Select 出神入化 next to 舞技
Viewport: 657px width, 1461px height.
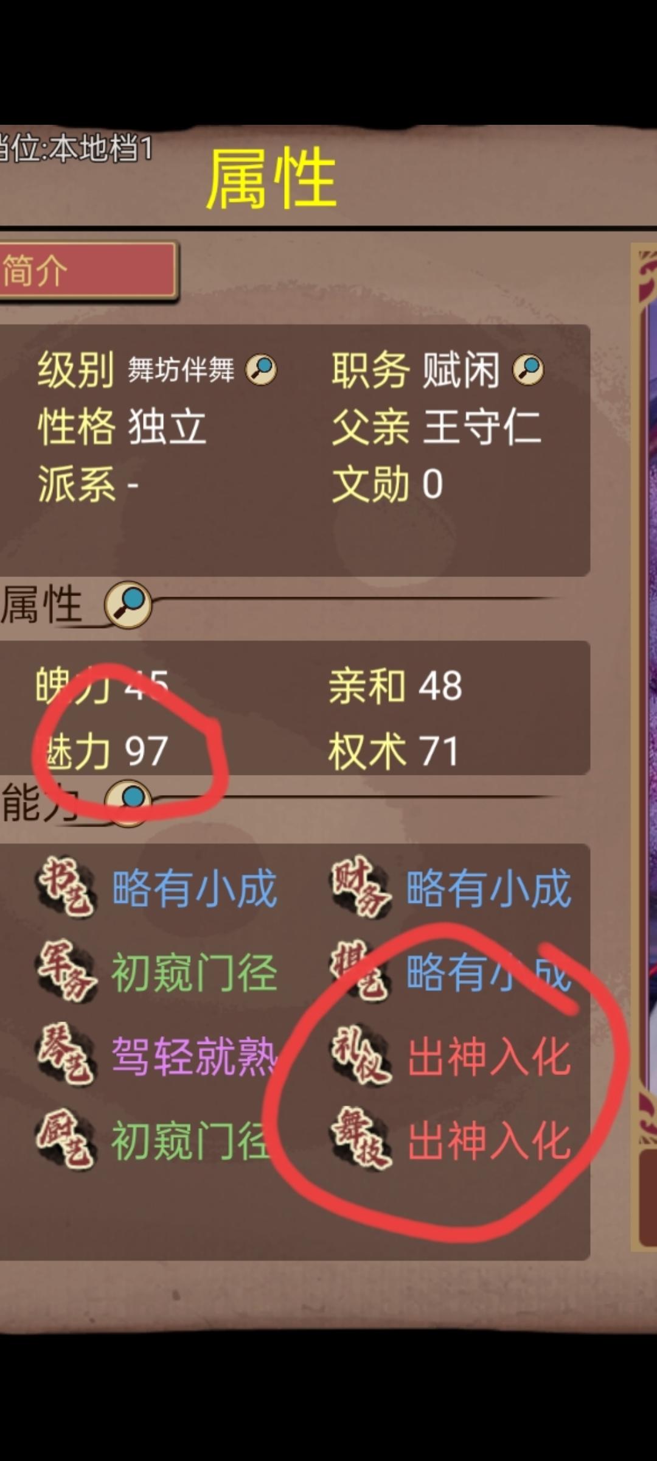(x=489, y=1141)
